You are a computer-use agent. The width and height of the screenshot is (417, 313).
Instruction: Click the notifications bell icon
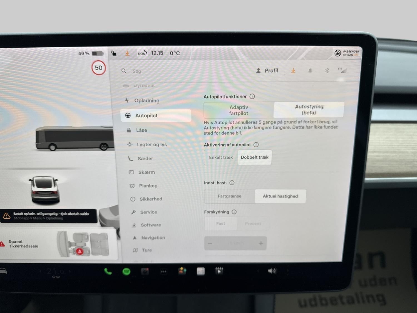coord(310,71)
